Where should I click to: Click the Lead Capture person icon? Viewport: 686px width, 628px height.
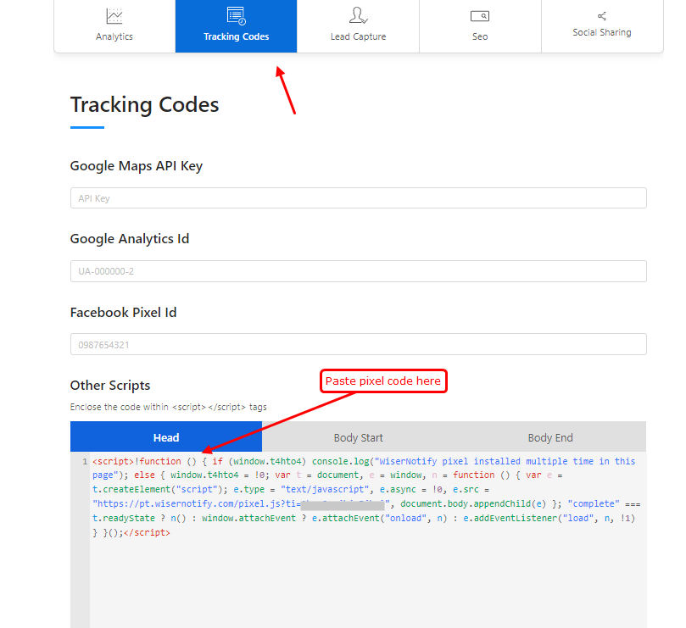click(x=358, y=15)
